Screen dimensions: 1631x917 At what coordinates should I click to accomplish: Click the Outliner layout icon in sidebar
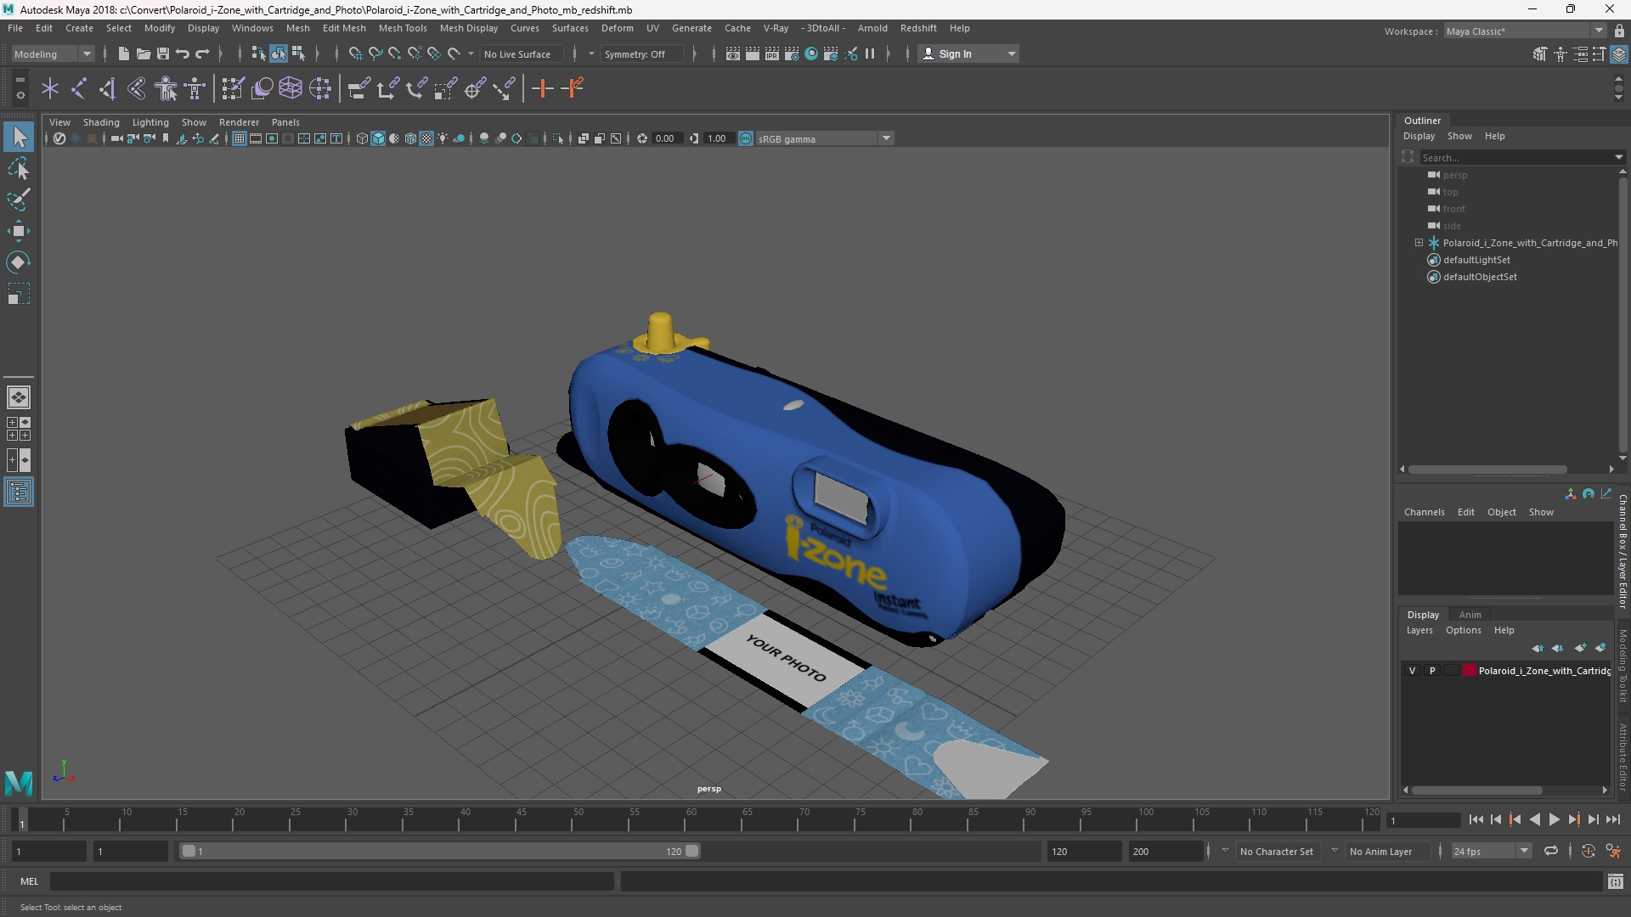pos(19,492)
